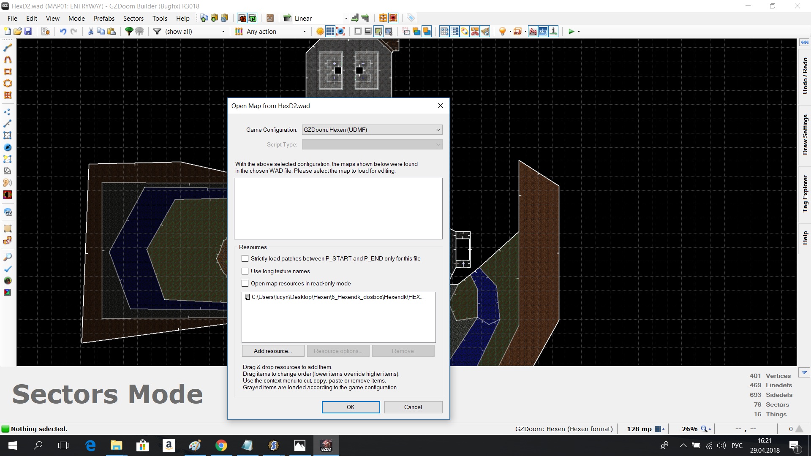The image size is (811, 456).
Task: Click the tag label icon in top toolbar
Action: point(411,18)
